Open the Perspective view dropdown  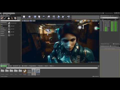pyautogui.click(x=26, y=21)
